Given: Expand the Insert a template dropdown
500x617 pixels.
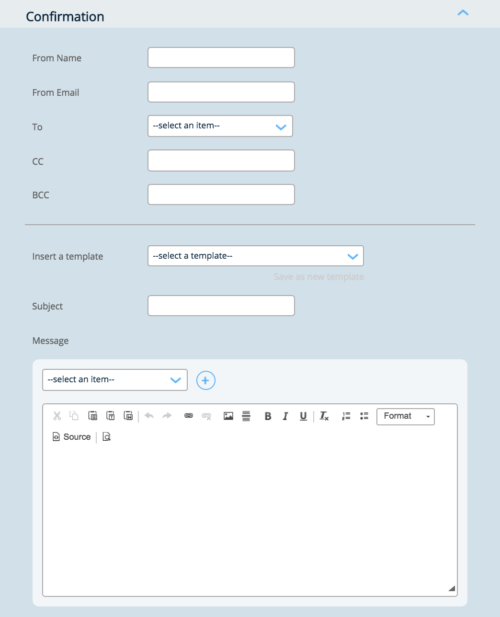Looking at the screenshot, I should point(255,256).
